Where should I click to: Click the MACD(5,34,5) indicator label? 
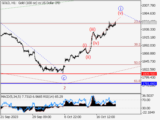pyautogui.click(x=11, y=97)
